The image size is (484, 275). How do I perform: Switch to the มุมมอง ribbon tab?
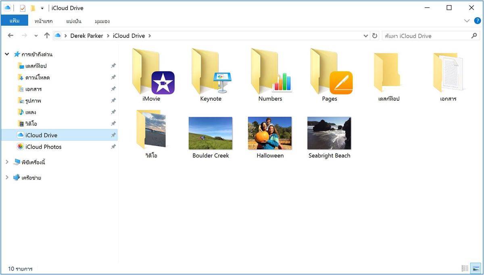102,21
